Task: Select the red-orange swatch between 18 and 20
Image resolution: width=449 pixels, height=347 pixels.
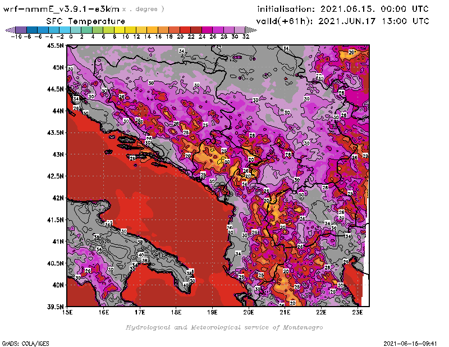Action: point(174,30)
